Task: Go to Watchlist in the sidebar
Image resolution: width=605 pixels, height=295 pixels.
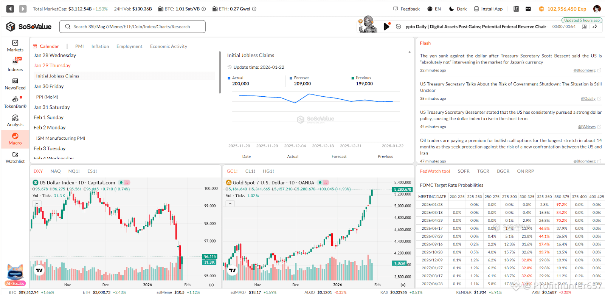Action: (15, 158)
